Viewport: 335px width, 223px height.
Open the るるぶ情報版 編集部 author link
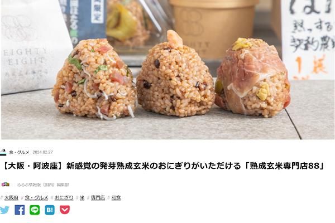click(43, 185)
